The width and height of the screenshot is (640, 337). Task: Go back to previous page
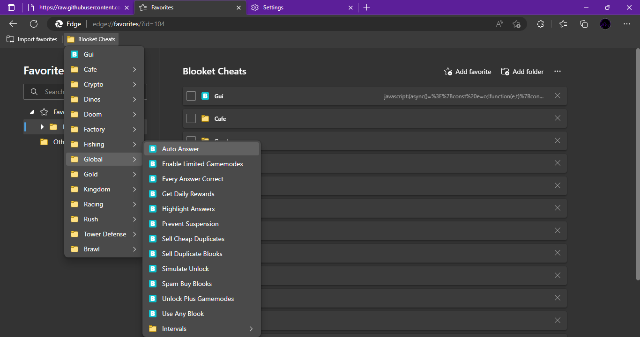pyautogui.click(x=13, y=24)
